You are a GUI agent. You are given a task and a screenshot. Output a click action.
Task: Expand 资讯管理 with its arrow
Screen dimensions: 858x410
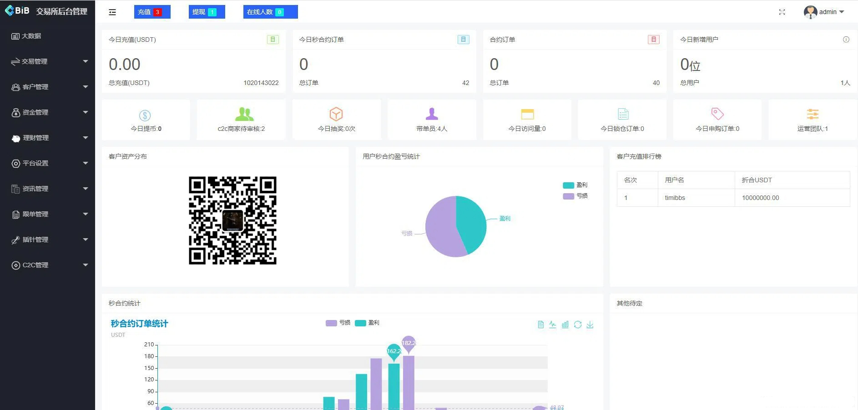click(85, 189)
